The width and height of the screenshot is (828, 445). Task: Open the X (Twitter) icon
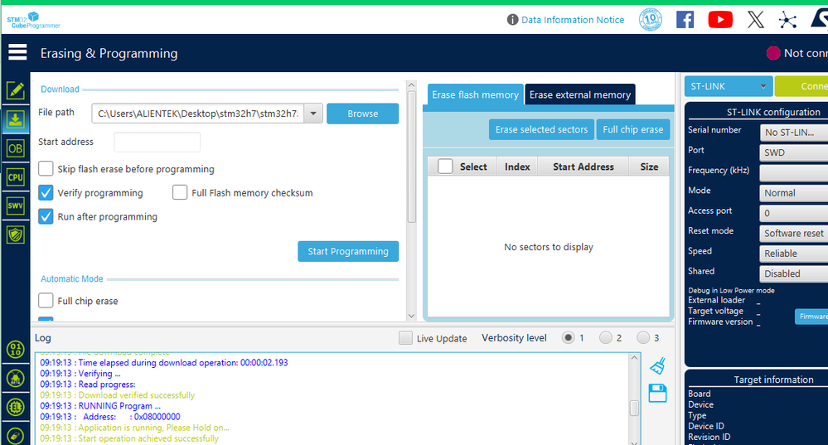pos(756,20)
